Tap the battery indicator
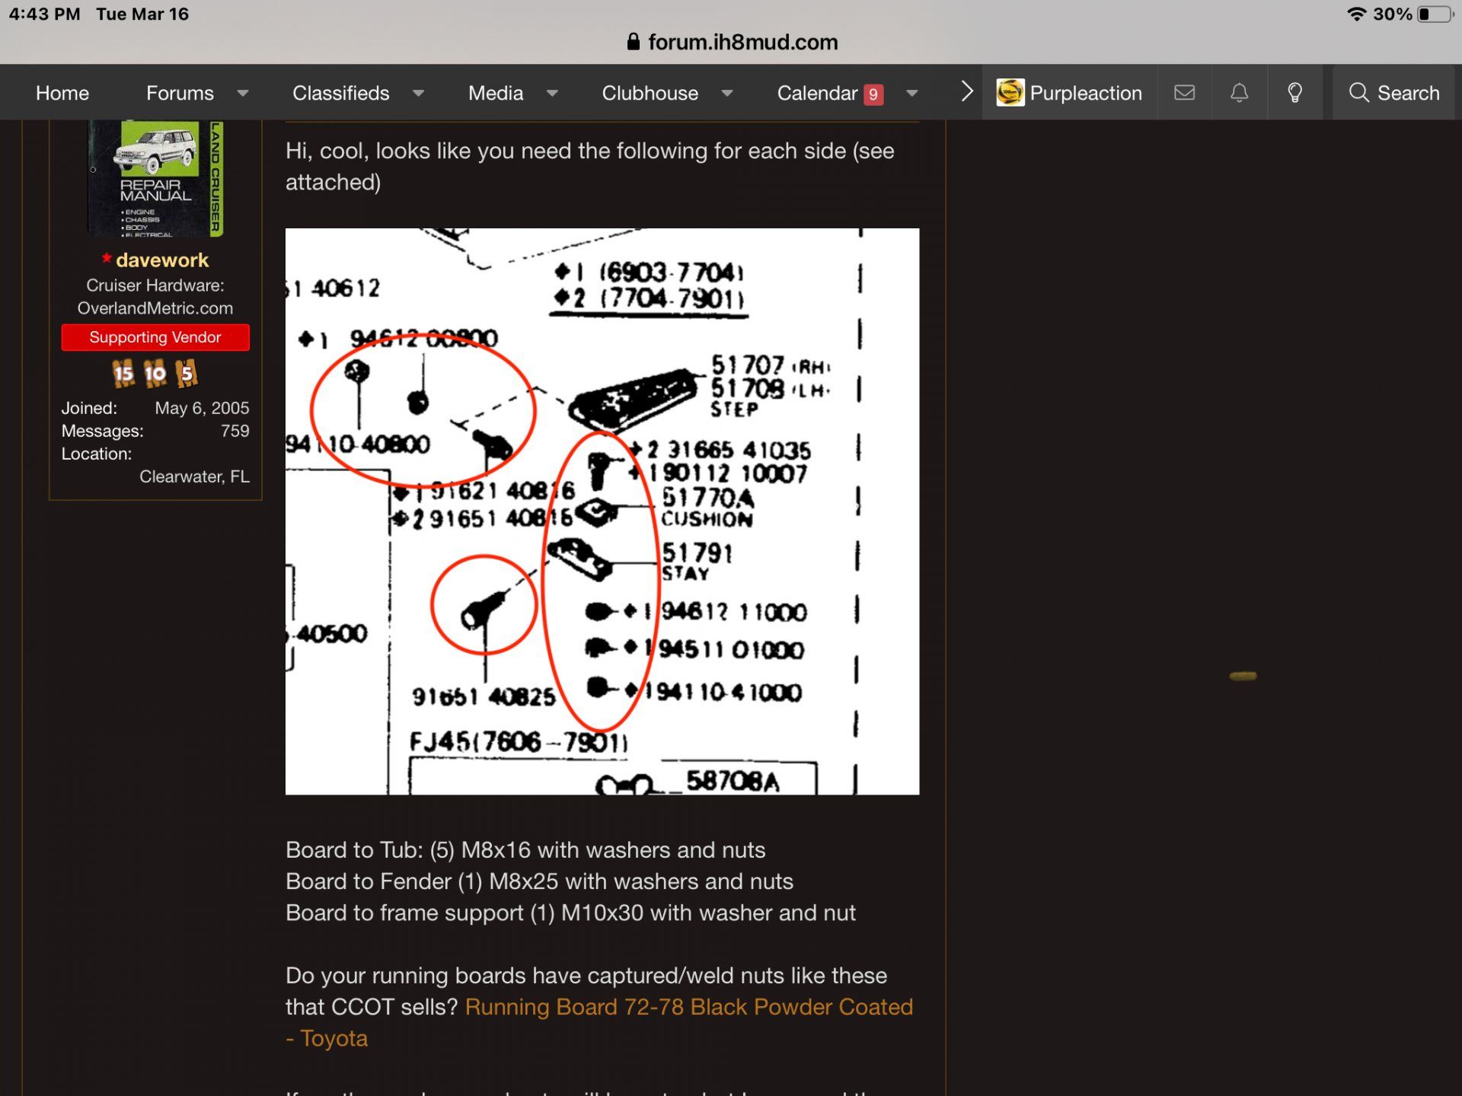Screen dimensions: 1462x1096 [1435, 14]
